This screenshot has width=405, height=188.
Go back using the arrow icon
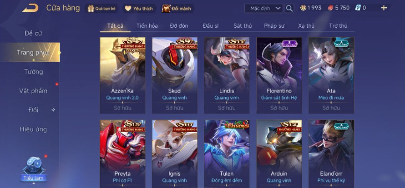30,8
